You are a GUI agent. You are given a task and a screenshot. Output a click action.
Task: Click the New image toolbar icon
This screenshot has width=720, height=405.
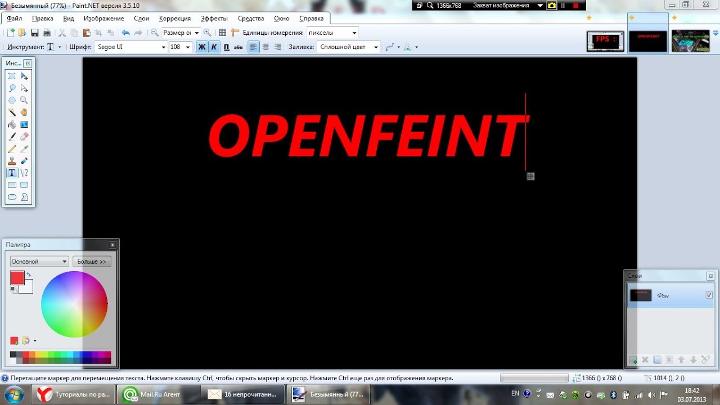coord(10,33)
